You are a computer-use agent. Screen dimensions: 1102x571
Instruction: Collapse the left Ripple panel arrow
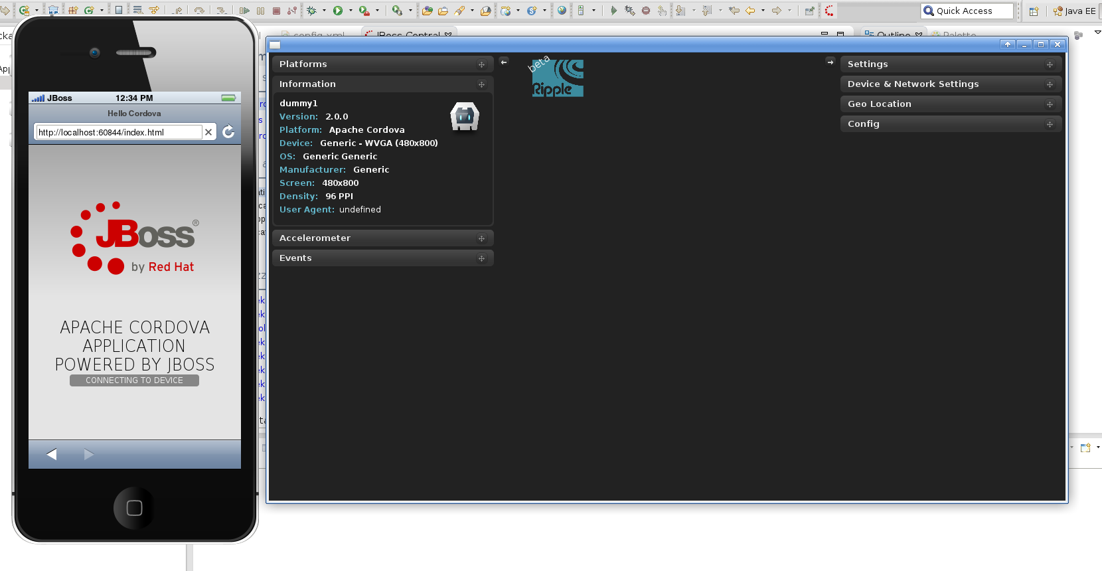pyautogui.click(x=504, y=62)
